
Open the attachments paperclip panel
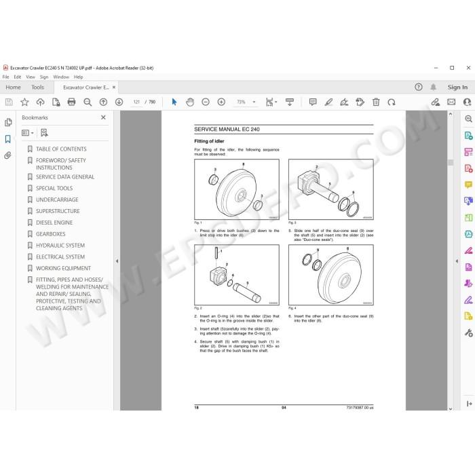tap(8, 155)
